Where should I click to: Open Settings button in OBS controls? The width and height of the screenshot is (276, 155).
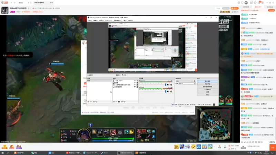(x=207, y=92)
